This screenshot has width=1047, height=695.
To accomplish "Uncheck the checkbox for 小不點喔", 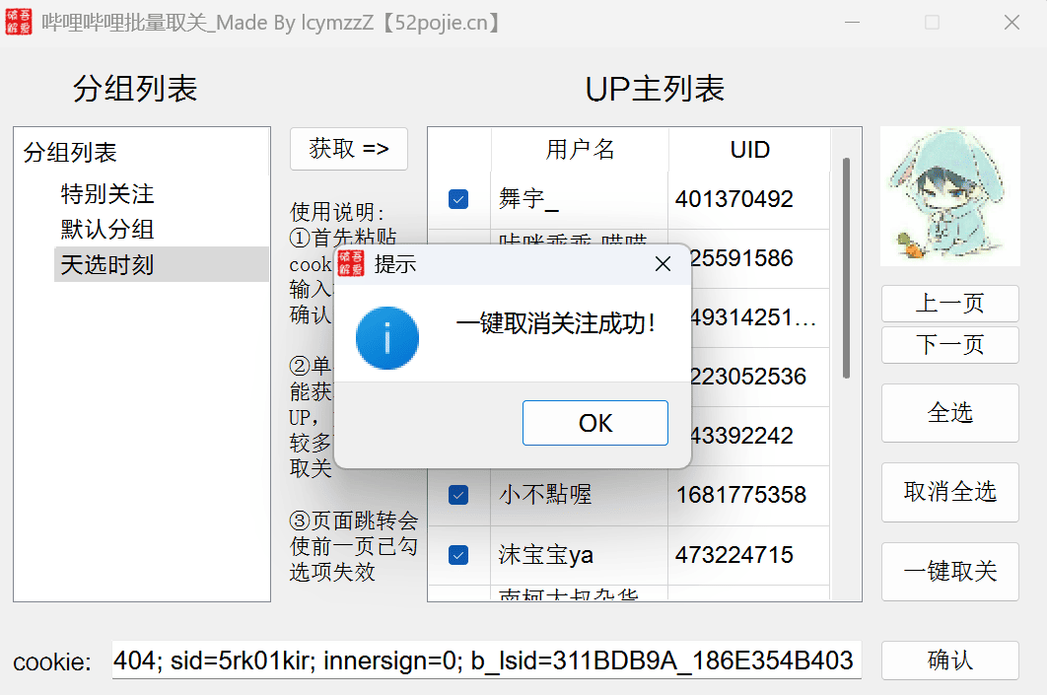I will pos(458,495).
